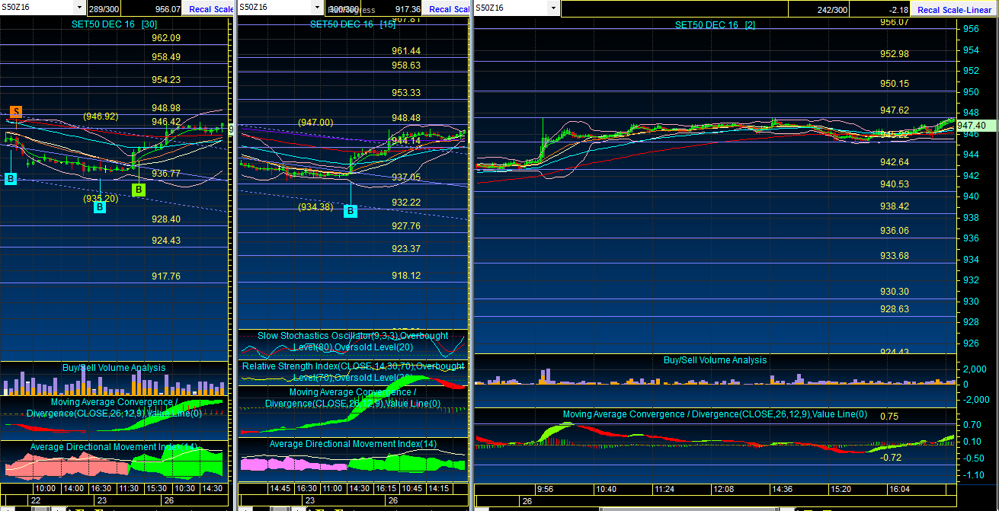This screenshot has width=999, height=511.
Task: Click the 2,000 volume scale label
Action: pos(975,369)
